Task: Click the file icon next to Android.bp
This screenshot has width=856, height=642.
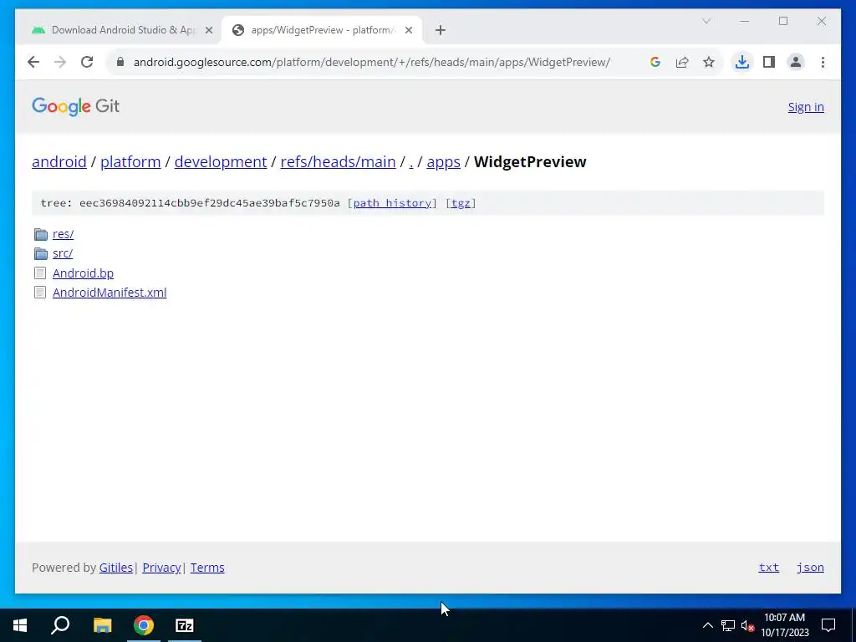Action: [x=40, y=273]
